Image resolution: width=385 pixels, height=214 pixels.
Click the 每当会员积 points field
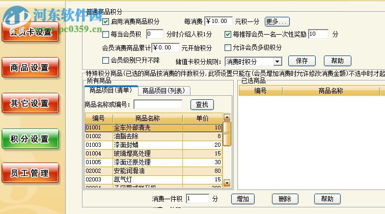click(x=155, y=34)
